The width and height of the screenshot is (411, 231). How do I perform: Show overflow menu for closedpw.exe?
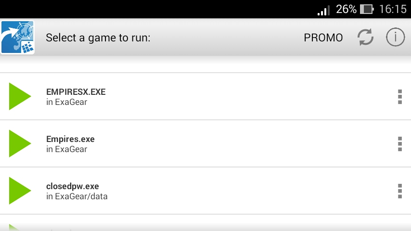tap(399, 191)
